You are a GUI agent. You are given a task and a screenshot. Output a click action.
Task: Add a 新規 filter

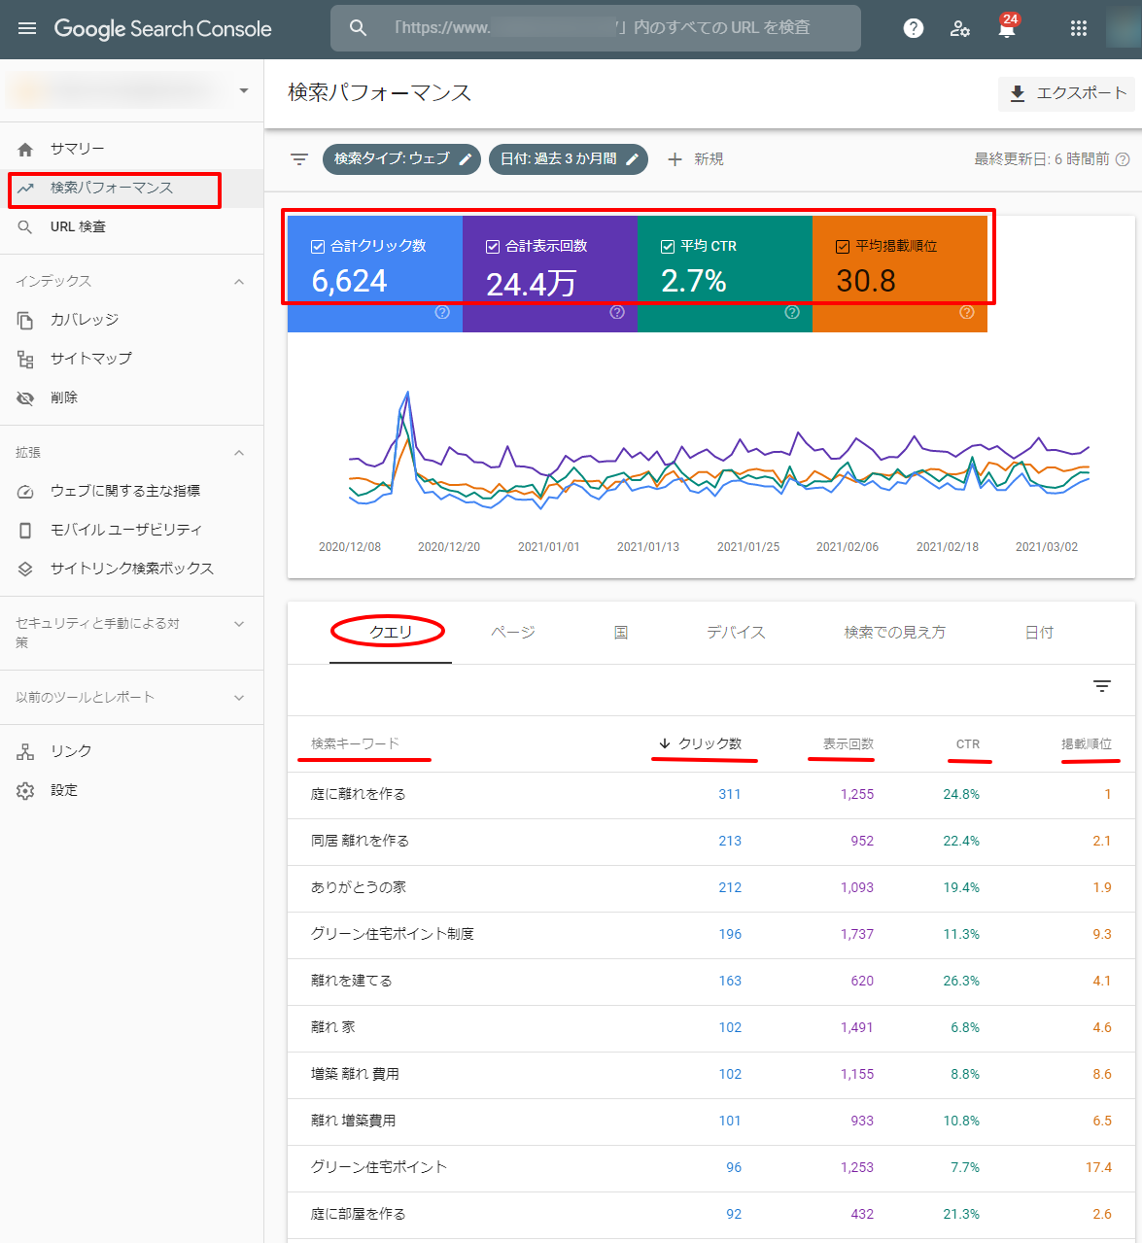695,159
